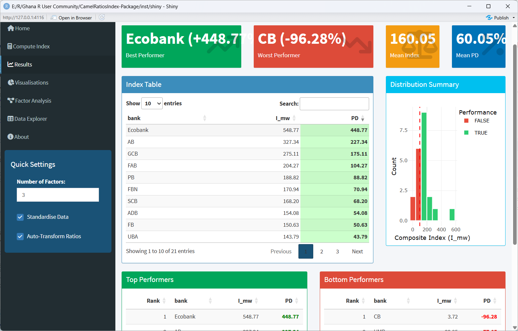
Task: Sort Top Performers by Rank arrows
Action: (164, 301)
